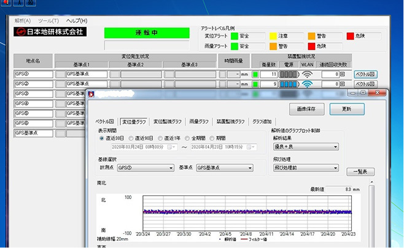
Task: Click GPS② row's green satellite status square
Action: (x=255, y=84)
